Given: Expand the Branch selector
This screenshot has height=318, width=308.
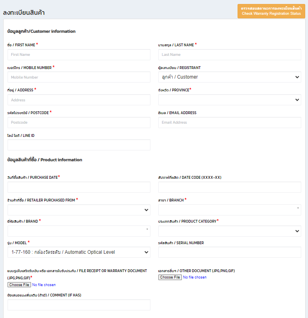Looking at the screenshot, I should (x=230, y=210).
